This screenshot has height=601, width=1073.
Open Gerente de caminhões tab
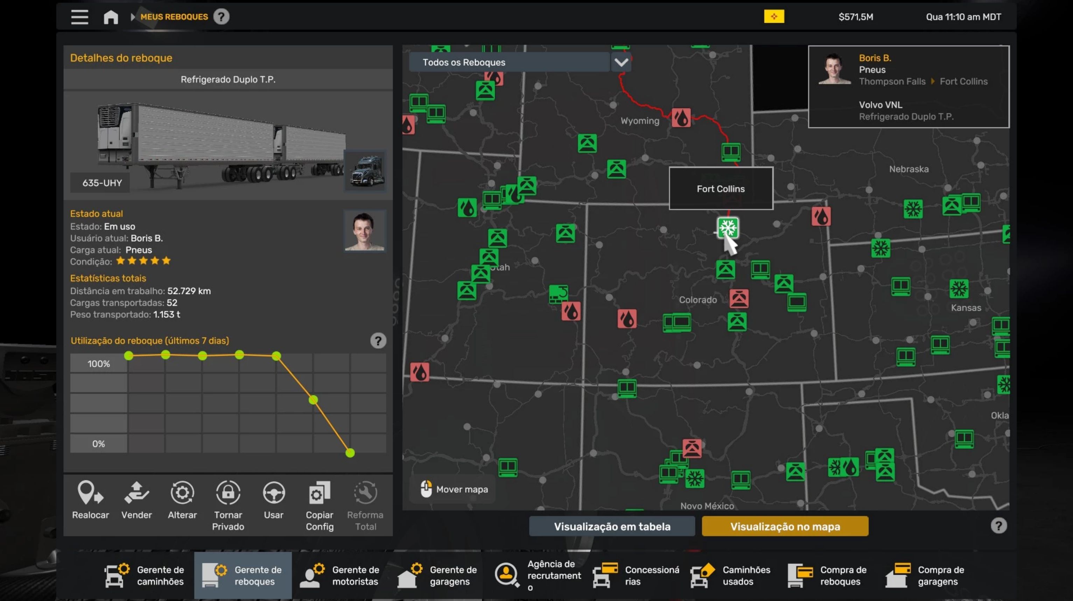coord(145,575)
